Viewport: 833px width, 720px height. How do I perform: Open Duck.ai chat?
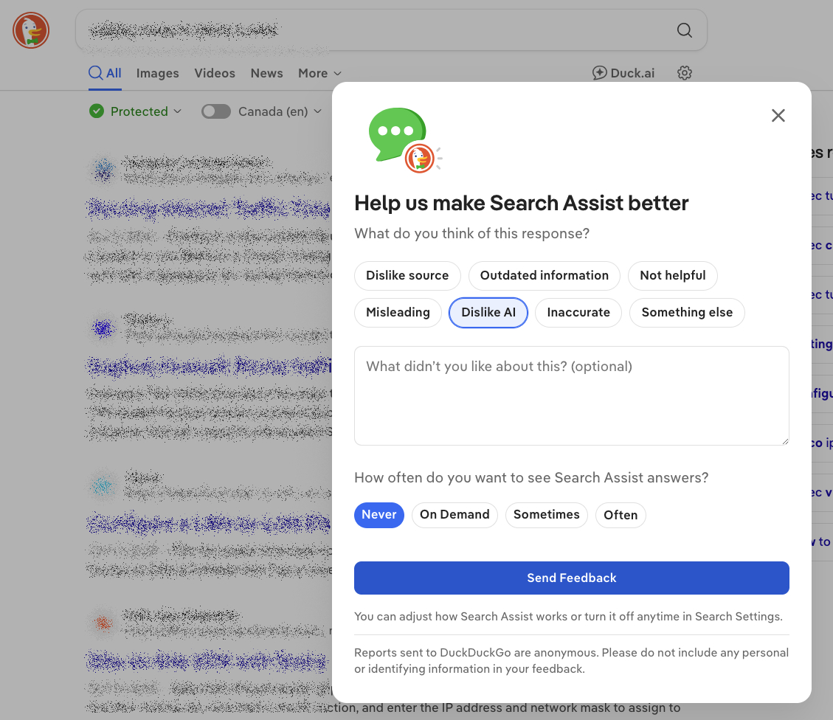pos(623,73)
